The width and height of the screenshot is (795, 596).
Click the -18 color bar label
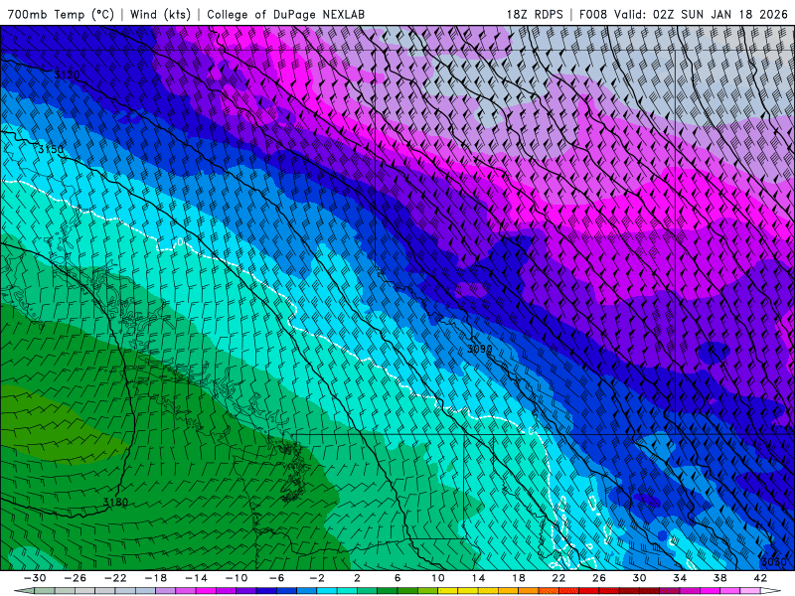[156, 578]
